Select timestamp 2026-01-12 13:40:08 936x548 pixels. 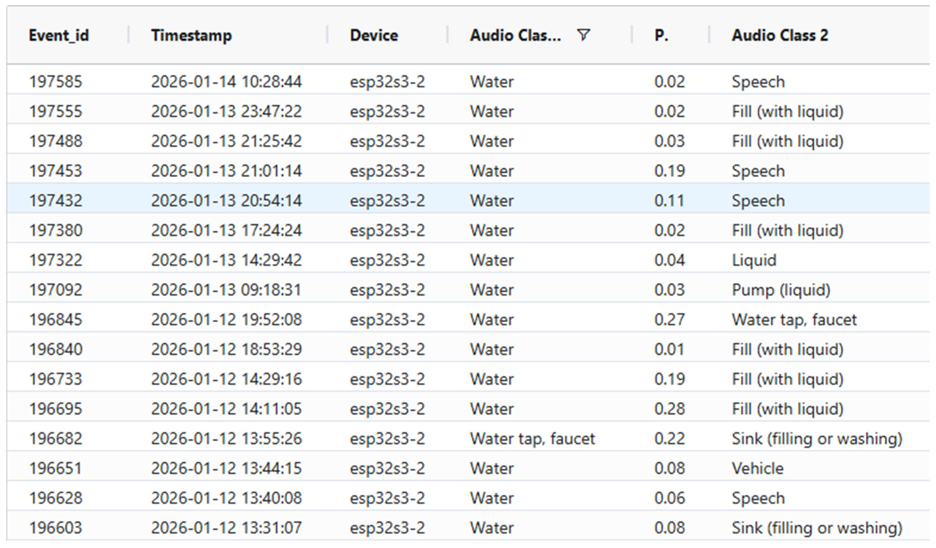(x=226, y=498)
